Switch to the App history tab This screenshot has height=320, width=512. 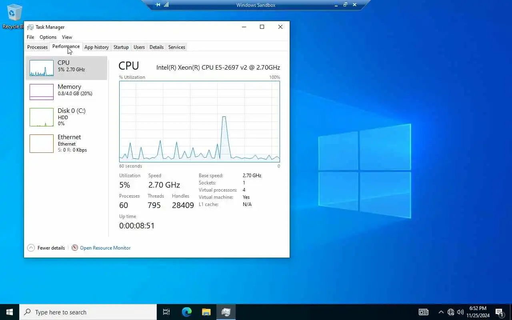(96, 47)
